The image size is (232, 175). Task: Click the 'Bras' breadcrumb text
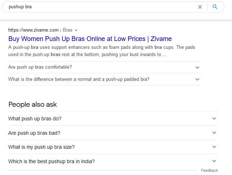[x=68, y=30]
